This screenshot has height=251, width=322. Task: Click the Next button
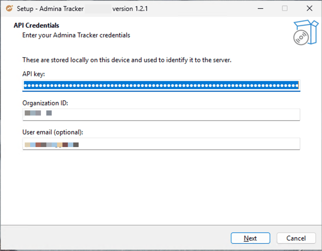click(250, 238)
